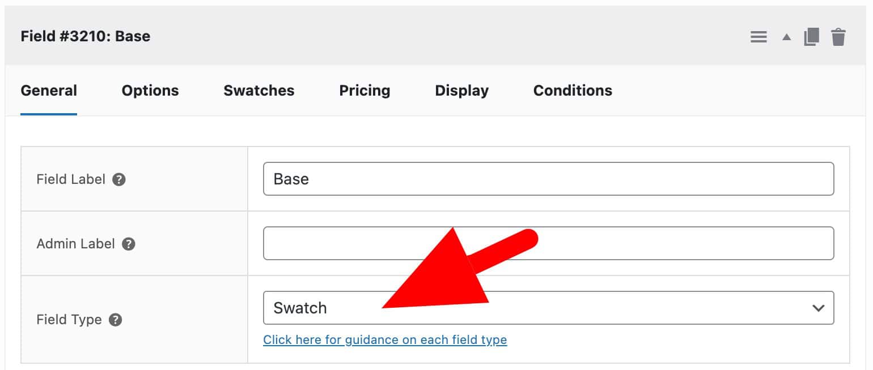Open the Conditions tab
This screenshot has height=370, width=873.
tap(573, 91)
